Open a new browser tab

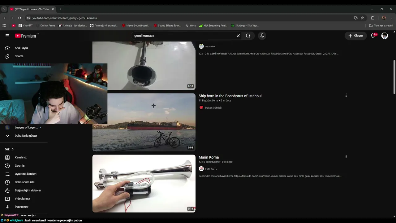[60, 9]
